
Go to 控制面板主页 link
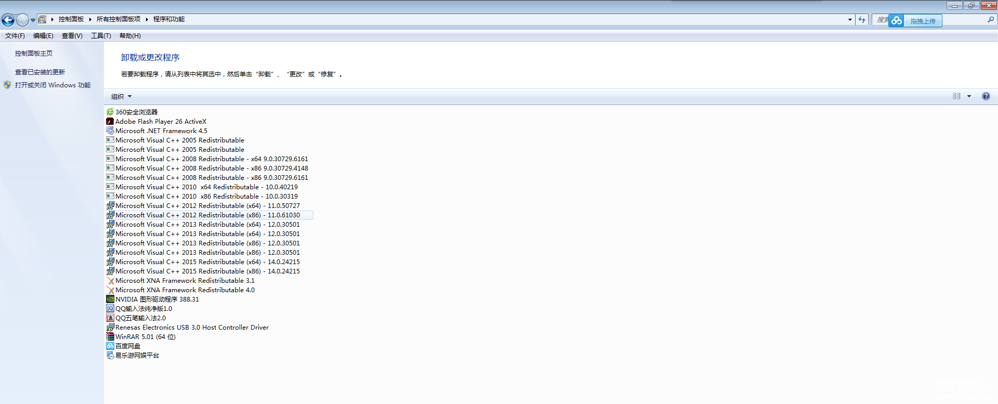coord(34,54)
